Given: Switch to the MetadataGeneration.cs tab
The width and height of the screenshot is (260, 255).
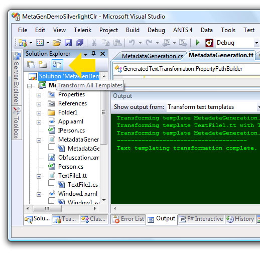Looking at the screenshot, I should point(152,56).
